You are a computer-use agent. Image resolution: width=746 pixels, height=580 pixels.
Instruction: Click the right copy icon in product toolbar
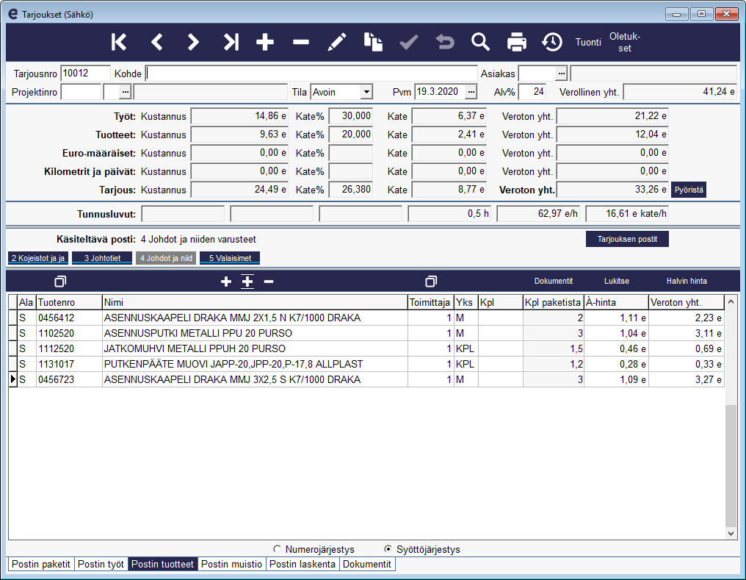coord(430,282)
